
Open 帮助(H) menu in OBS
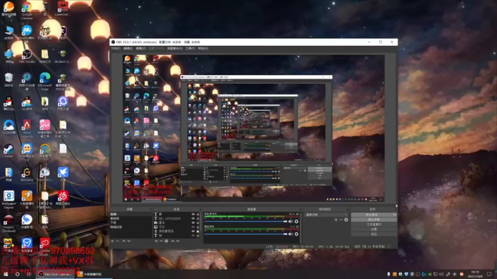click(203, 48)
